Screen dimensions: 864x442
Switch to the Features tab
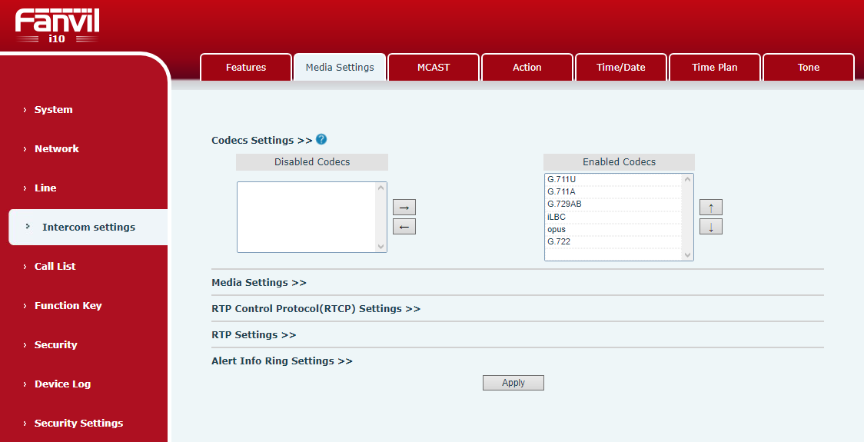[x=246, y=68]
